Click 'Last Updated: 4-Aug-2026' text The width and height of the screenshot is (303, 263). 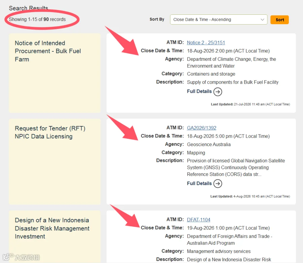tap(250, 196)
